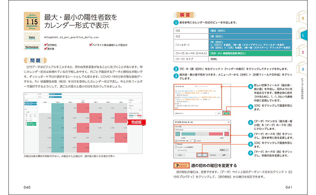Click 詳細 >> button in color dialog
The image size is (316, 195).
tap(224, 150)
